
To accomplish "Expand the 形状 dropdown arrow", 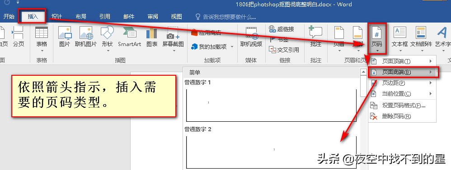I will (108, 51).
